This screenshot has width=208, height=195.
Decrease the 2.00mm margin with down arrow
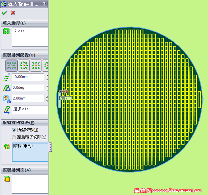click(47, 101)
